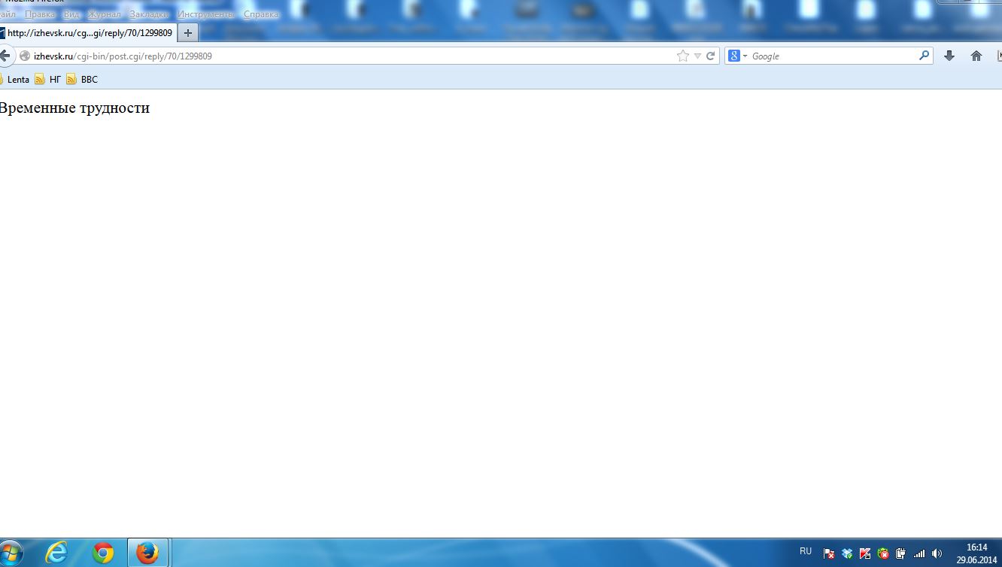This screenshot has height=567, width=1002.
Task: Open the Инструменты menu
Action: click(206, 14)
